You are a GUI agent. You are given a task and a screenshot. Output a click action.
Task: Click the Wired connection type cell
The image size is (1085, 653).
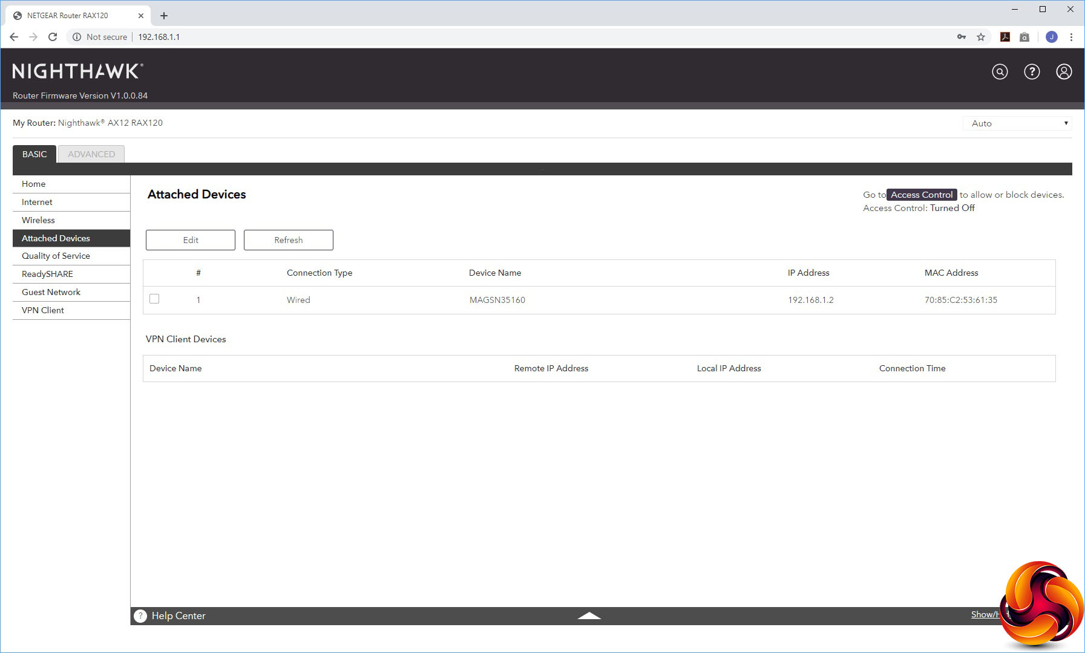[x=298, y=300]
